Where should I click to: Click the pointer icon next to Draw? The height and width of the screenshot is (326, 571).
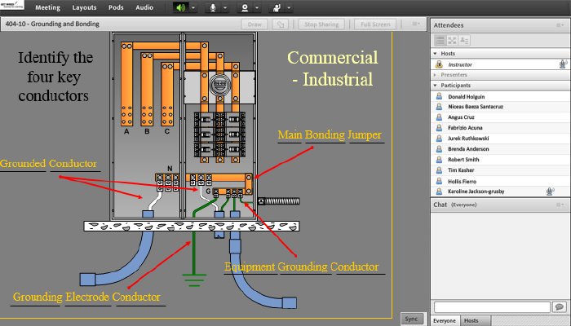(281, 24)
